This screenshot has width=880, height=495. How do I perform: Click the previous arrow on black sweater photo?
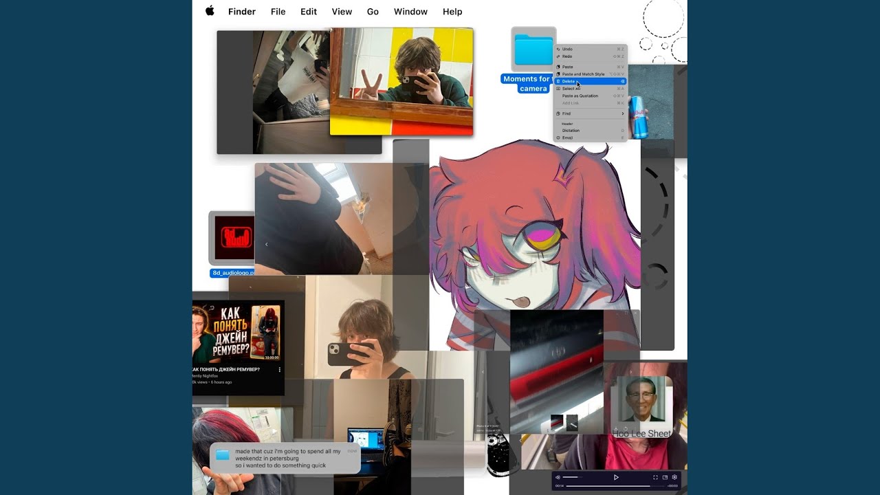pyautogui.click(x=267, y=244)
